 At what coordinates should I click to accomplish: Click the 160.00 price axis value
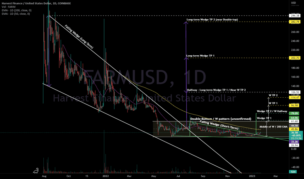[x=295, y=77]
